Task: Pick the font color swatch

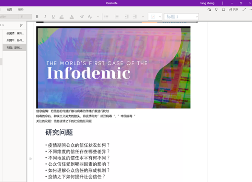Action: (x=71, y=16)
